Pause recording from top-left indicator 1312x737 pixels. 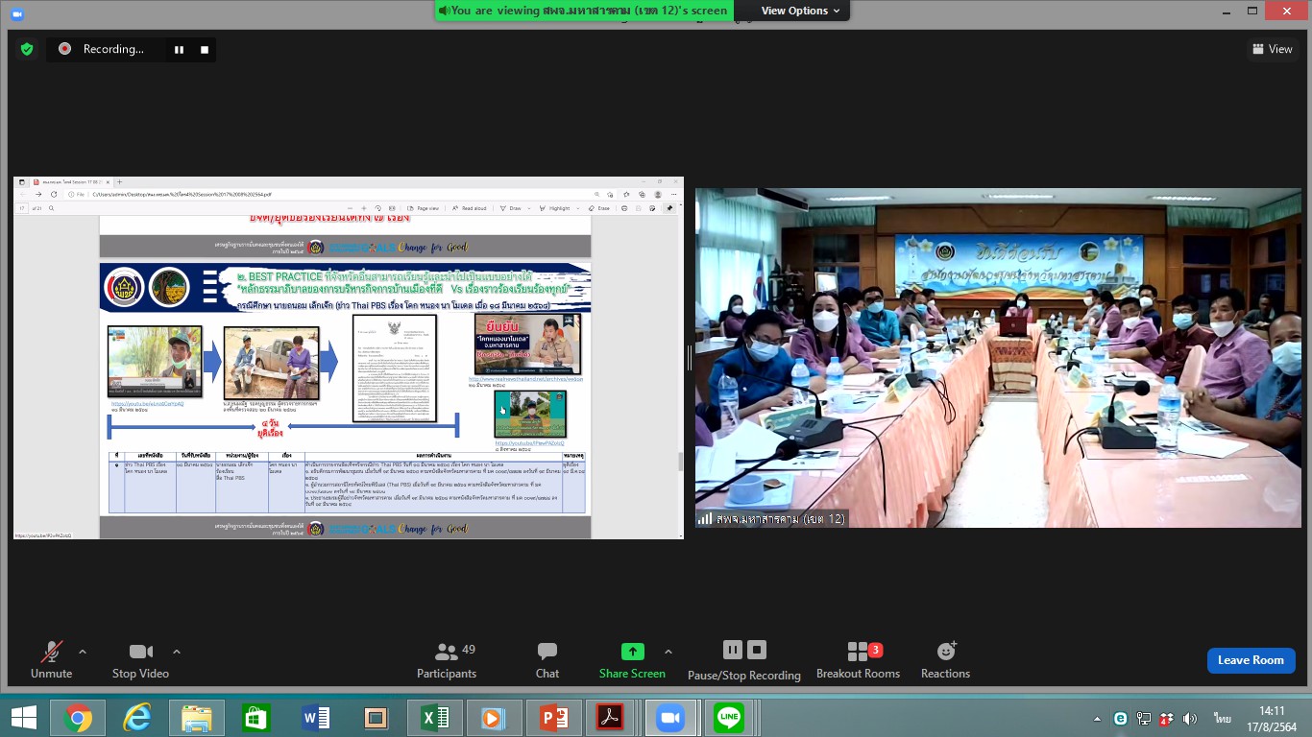(x=179, y=49)
